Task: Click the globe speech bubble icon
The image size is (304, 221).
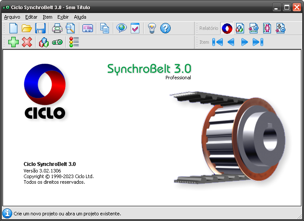Action: click(122, 28)
